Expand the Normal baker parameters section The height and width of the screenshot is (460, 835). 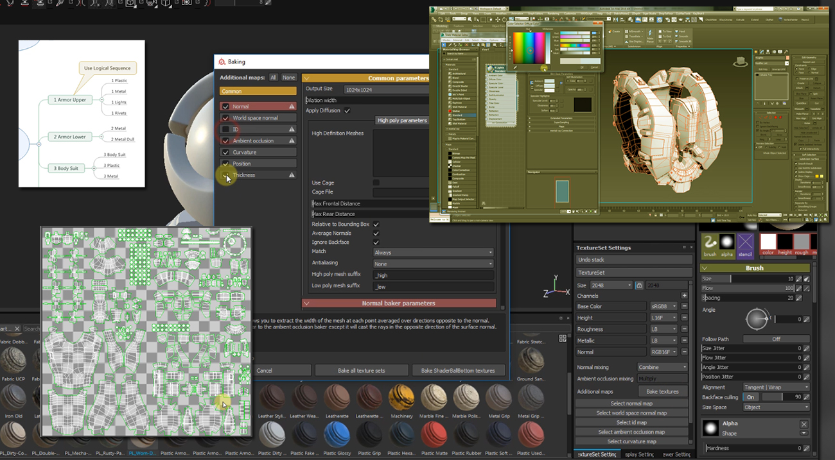pyautogui.click(x=398, y=303)
